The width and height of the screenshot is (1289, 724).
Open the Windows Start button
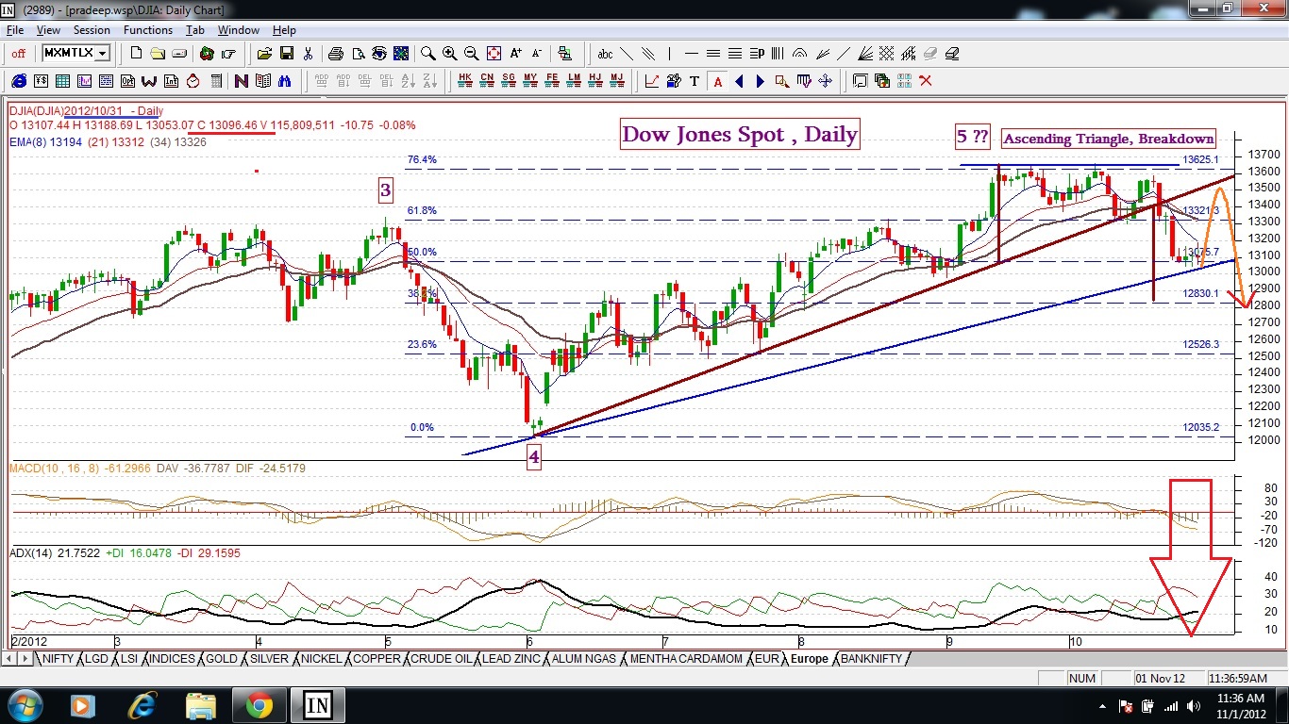click(x=24, y=705)
